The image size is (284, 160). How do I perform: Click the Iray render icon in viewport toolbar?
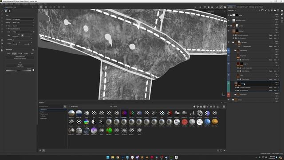225,7
